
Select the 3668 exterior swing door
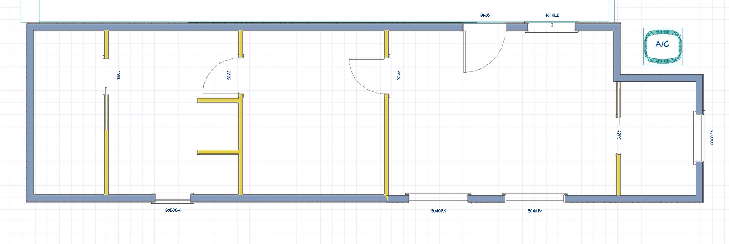(484, 48)
